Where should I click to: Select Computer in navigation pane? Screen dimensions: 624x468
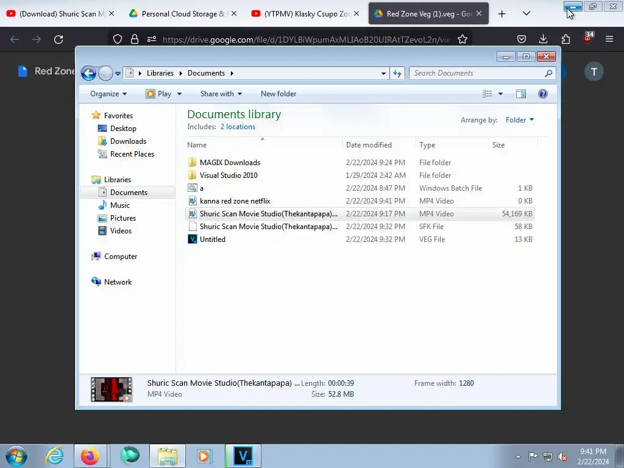120,257
